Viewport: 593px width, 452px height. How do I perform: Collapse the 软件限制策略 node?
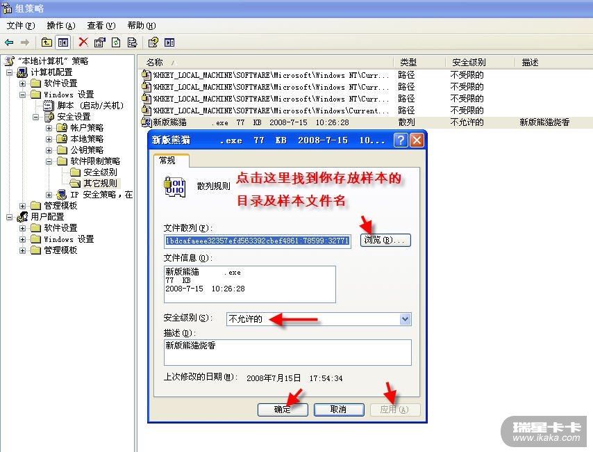coord(49,161)
